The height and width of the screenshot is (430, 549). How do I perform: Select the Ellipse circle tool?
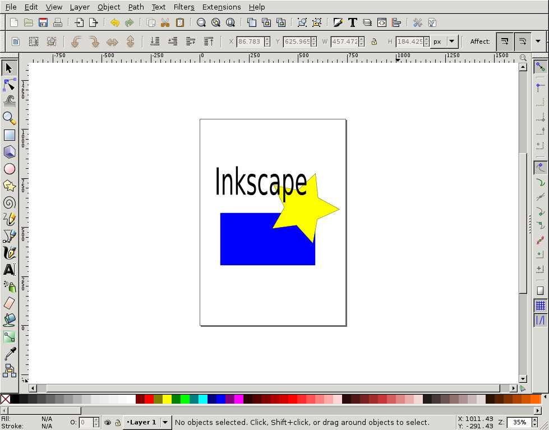click(x=9, y=169)
